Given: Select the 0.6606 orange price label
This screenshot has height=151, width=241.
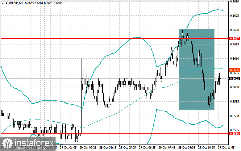Looking at the screenshot, I should pos(234,70).
